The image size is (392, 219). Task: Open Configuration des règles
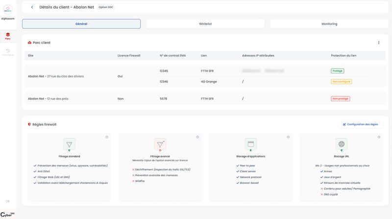[360, 124]
